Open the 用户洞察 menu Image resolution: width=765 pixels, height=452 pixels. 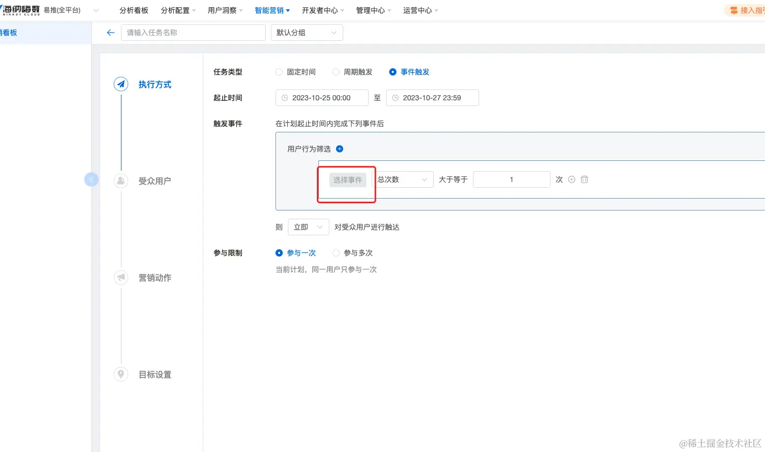pos(225,10)
